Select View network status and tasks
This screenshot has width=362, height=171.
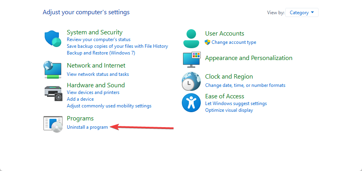(98, 74)
